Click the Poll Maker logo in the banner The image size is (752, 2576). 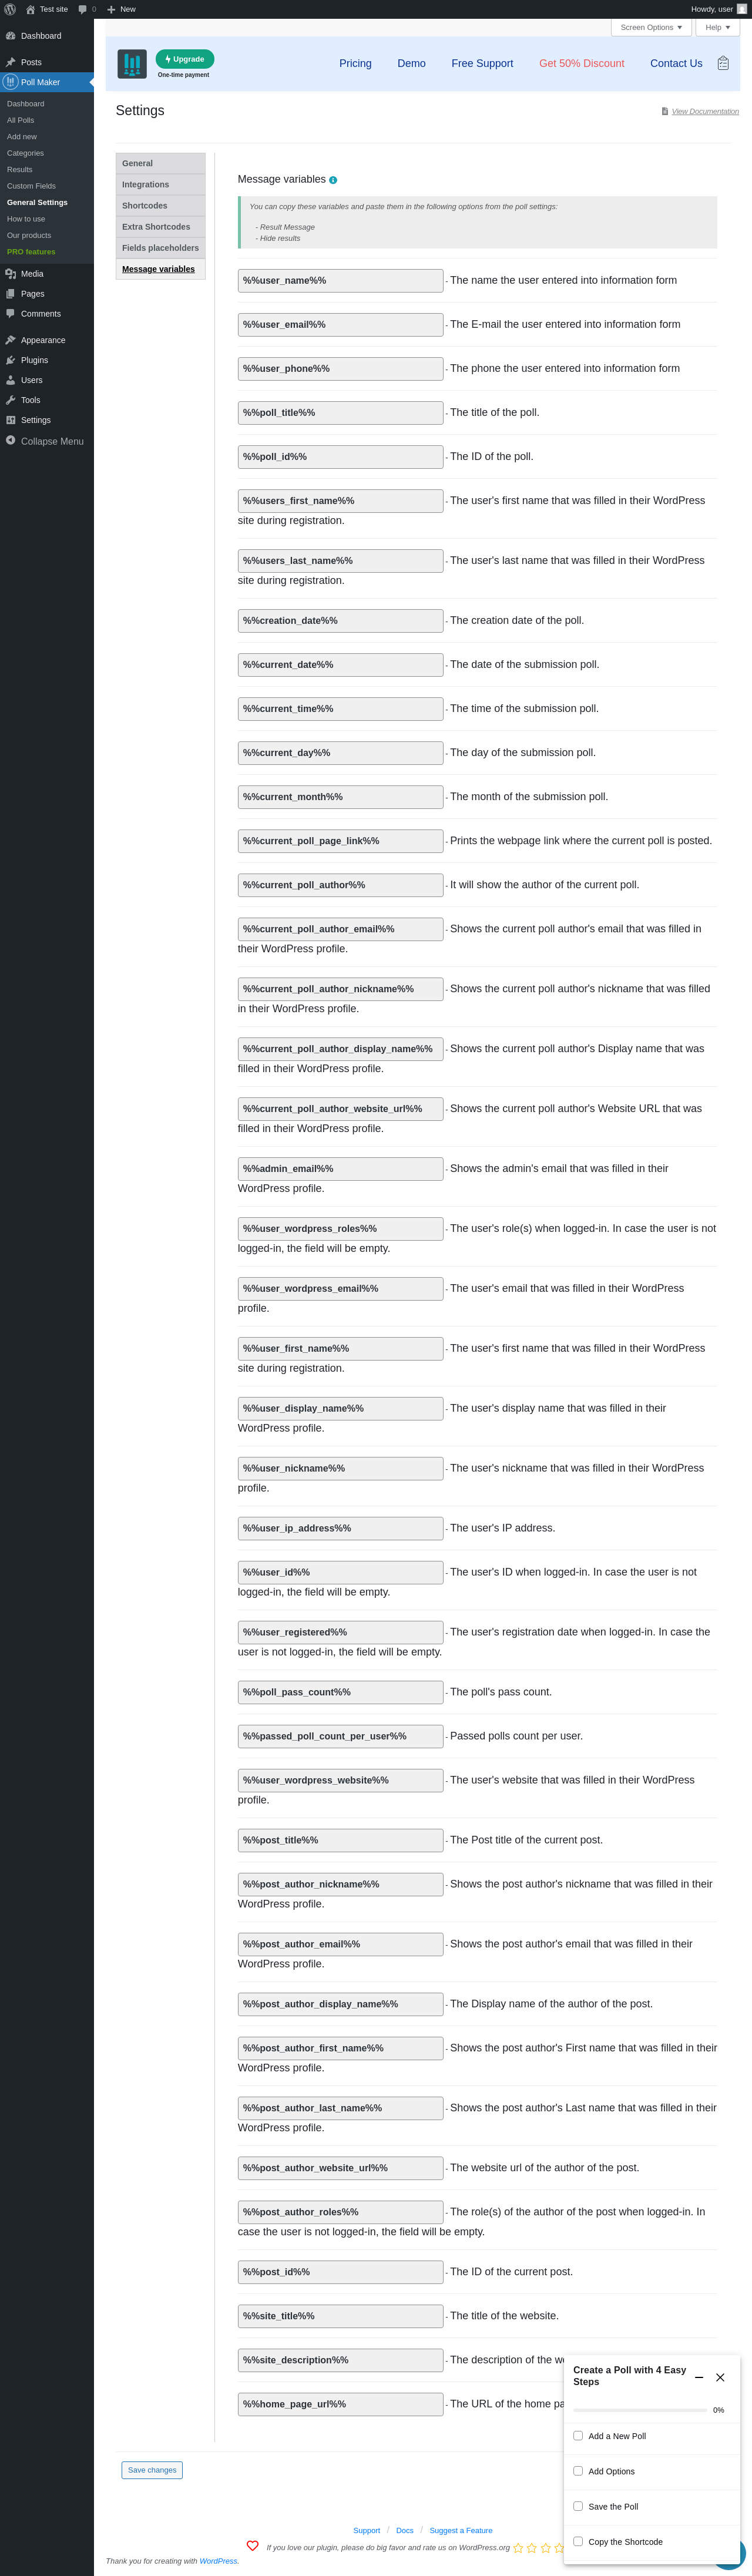click(132, 64)
